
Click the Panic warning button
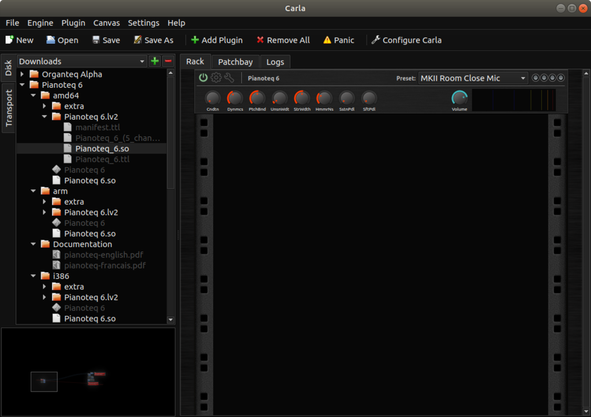coord(339,40)
